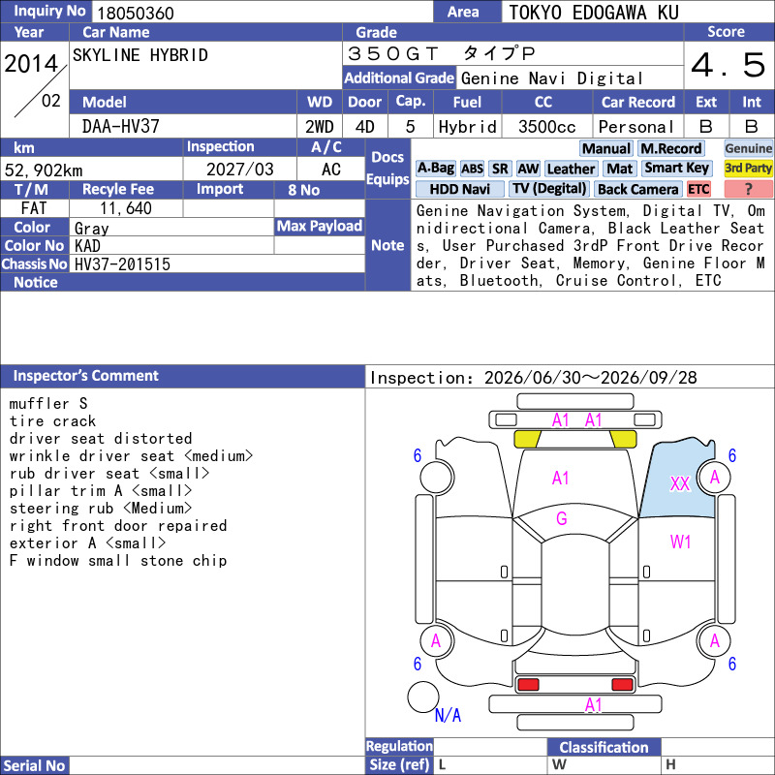This screenshot has width=775, height=775.
Task: Select the HDD Navi equipment badge
Action: (459, 189)
